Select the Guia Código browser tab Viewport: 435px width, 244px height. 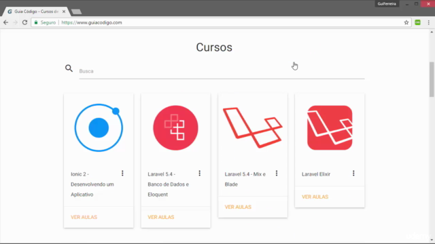click(x=35, y=12)
